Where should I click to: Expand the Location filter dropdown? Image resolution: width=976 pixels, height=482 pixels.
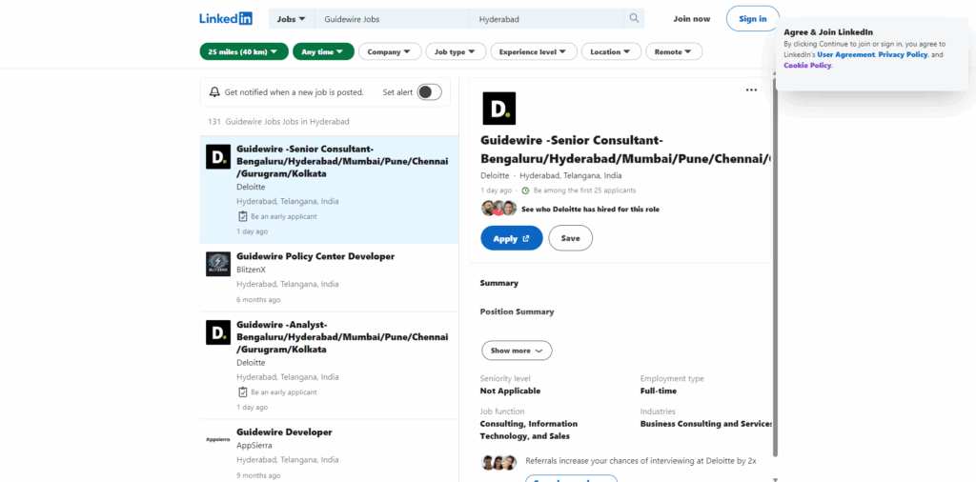[x=611, y=51]
